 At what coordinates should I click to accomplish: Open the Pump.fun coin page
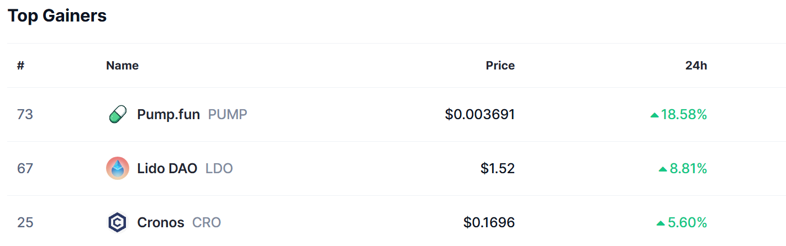(x=168, y=115)
